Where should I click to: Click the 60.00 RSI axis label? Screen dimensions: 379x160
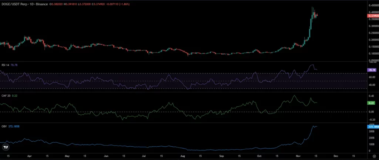(x=372, y=77)
